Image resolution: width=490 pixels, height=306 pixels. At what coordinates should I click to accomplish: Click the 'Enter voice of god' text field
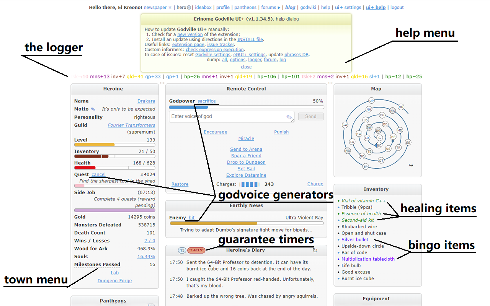pyautogui.click(x=228, y=117)
